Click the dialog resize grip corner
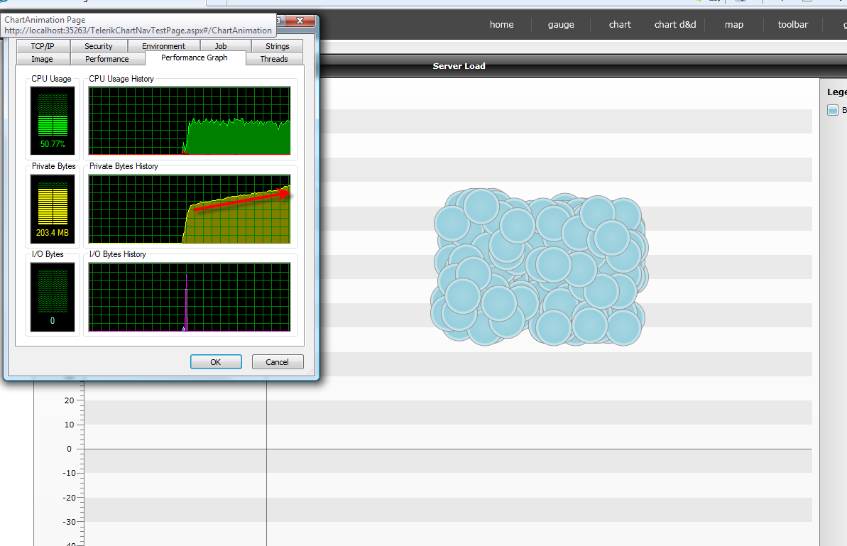Screen dimensions: 847x546 tap(310, 371)
